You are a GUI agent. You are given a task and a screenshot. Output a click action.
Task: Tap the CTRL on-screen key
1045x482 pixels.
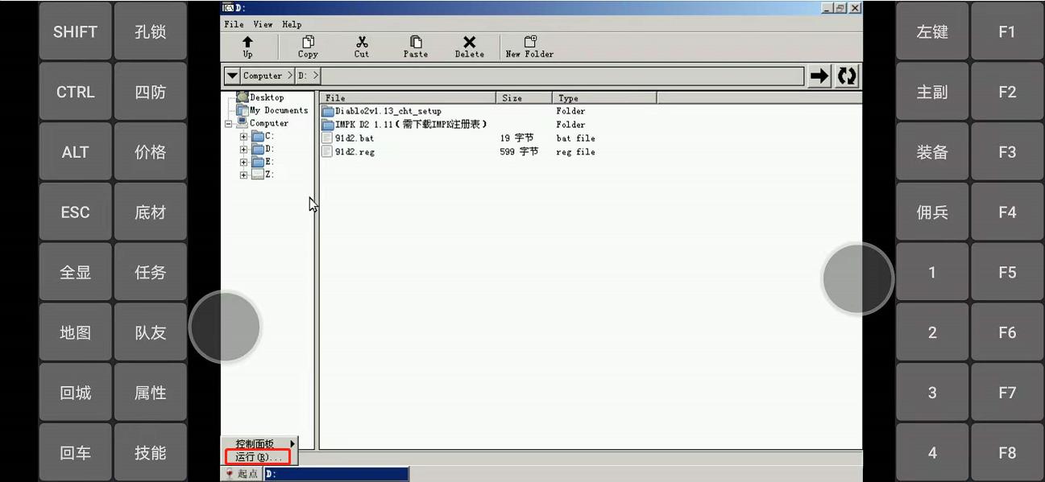point(75,92)
